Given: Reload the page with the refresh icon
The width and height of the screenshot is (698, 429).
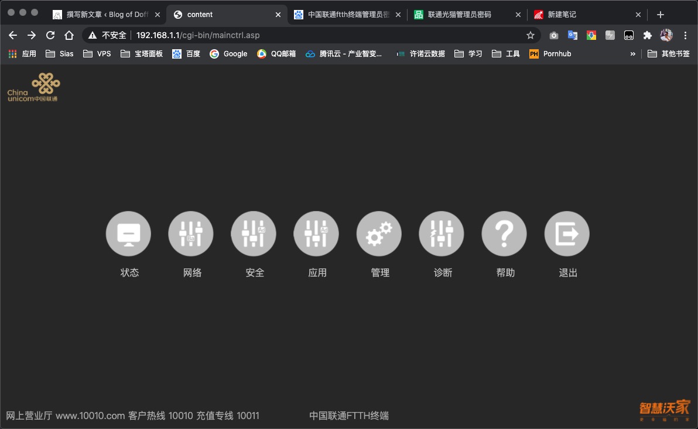Looking at the screenshot, I should point(50,35).
